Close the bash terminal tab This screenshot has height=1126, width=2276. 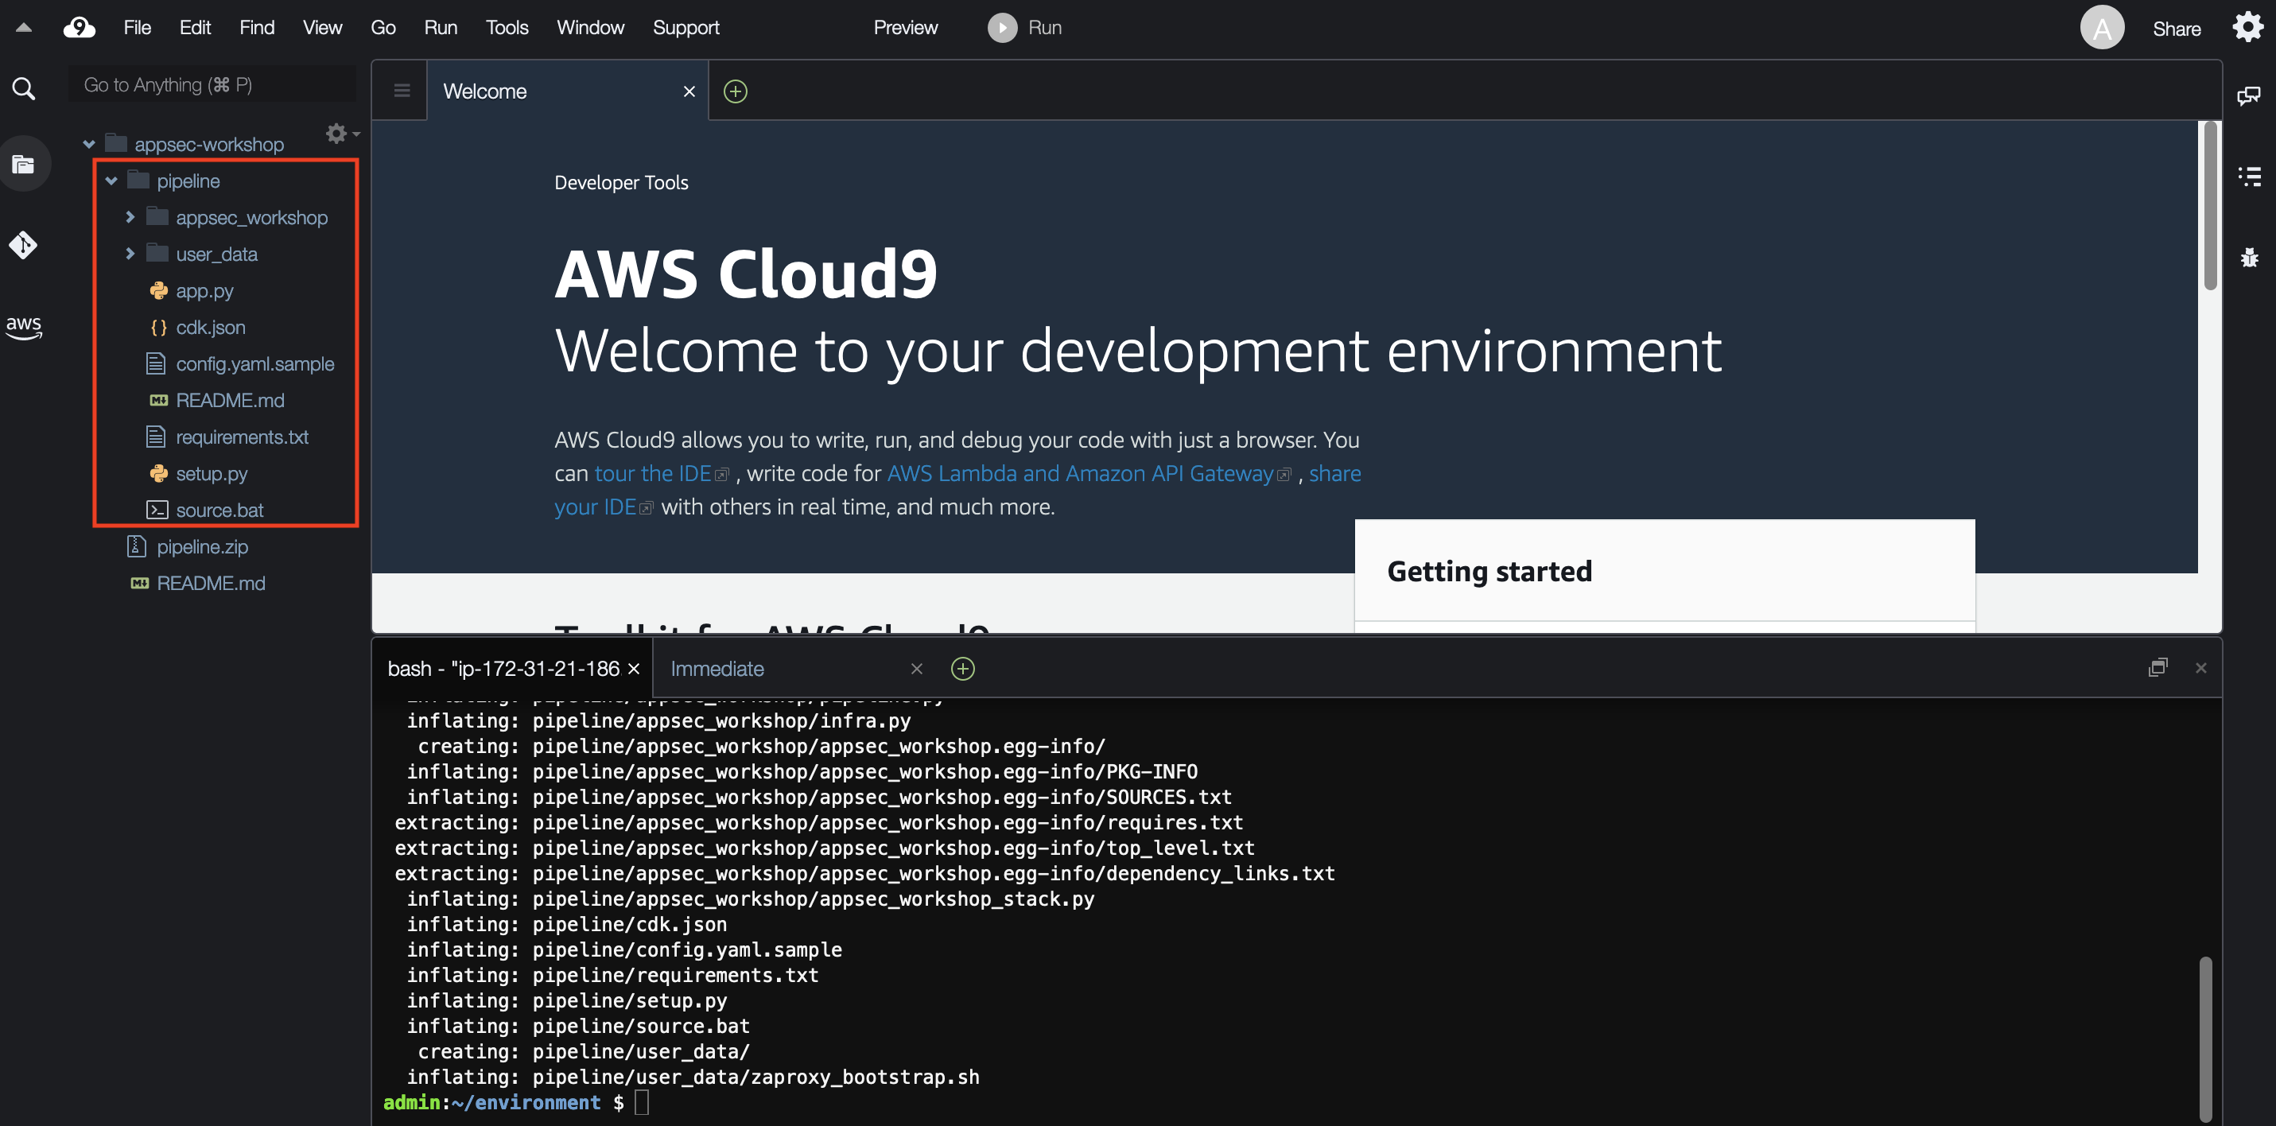click(x=634, y=668)
